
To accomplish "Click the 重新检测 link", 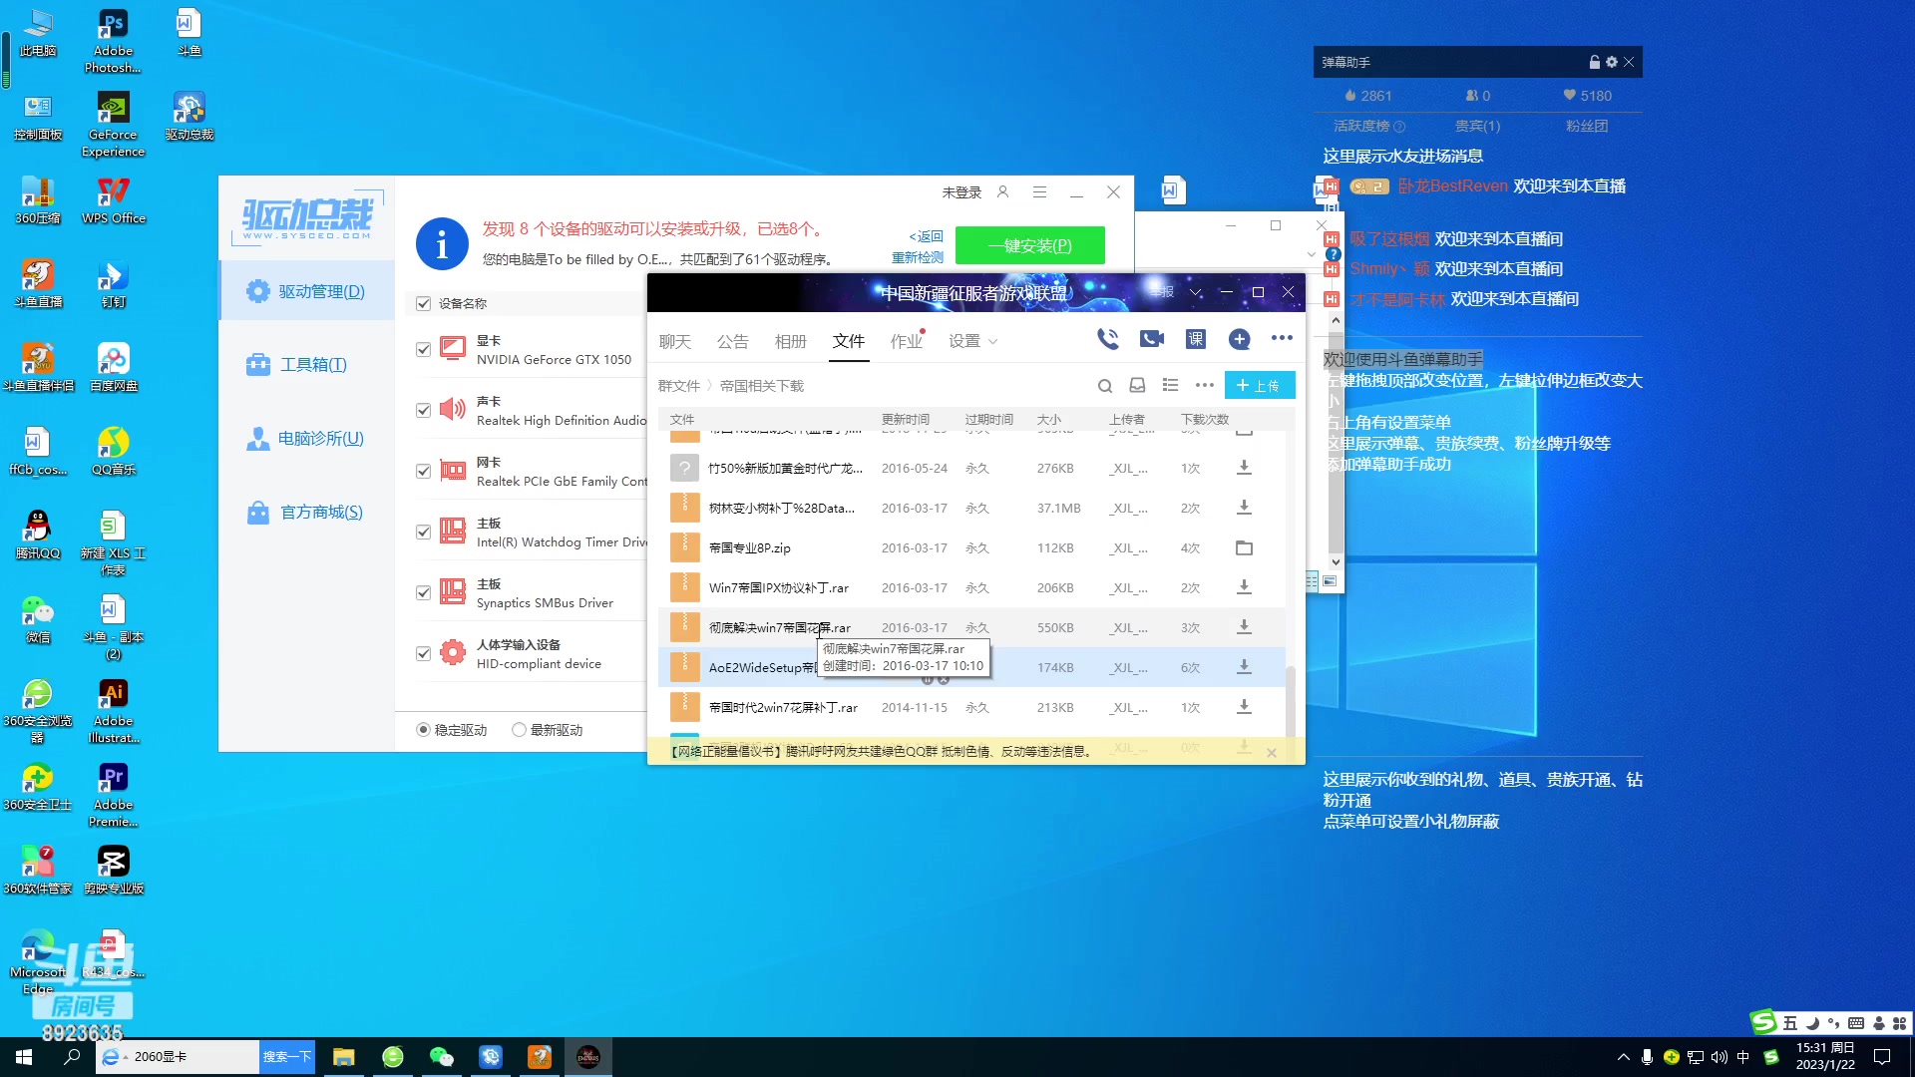I will point(917,257).
